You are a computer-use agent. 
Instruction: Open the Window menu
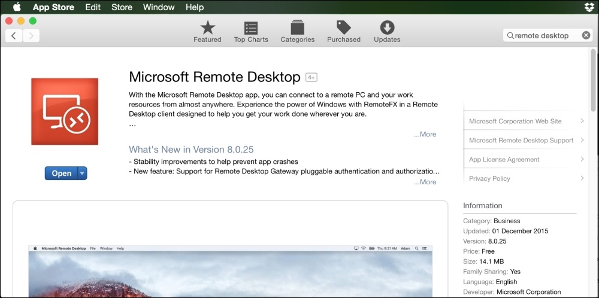(159, 7)
